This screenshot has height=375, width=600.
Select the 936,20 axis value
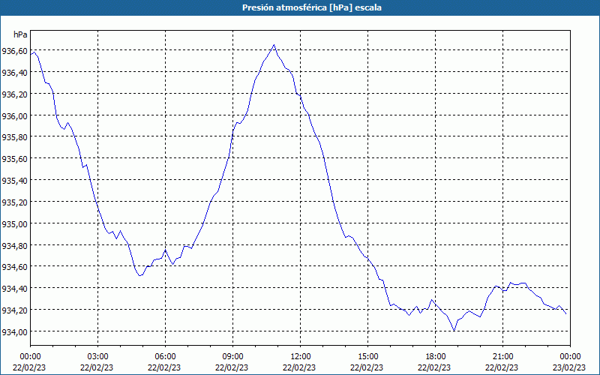(14, 94)
